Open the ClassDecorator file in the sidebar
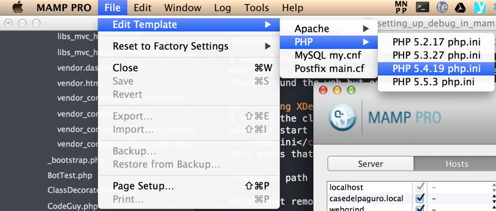 coord(73,190)
